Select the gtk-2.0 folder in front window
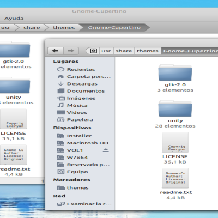The image size is (218, 218). click(x=175, y=72)
